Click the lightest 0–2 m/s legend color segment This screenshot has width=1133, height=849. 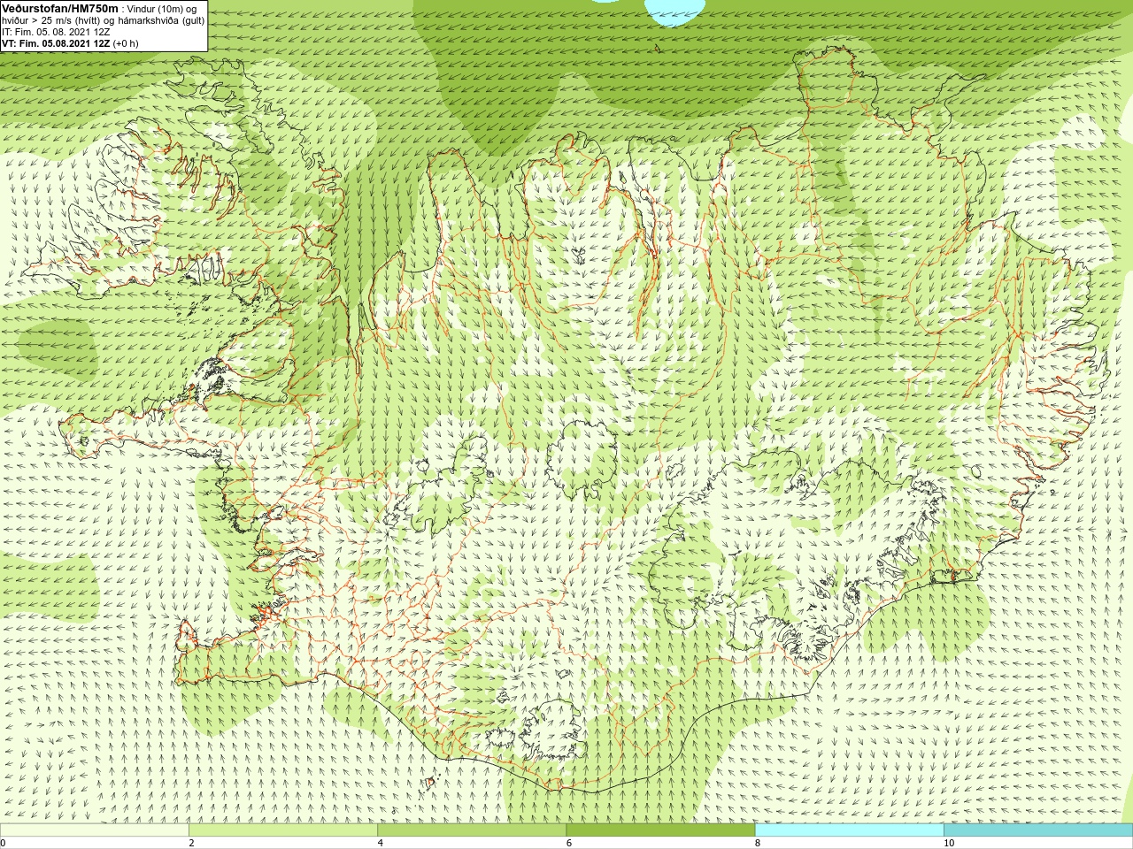94,830
